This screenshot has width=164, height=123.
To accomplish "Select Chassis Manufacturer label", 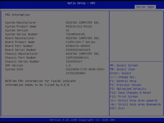I will click(x=22, y=54).
